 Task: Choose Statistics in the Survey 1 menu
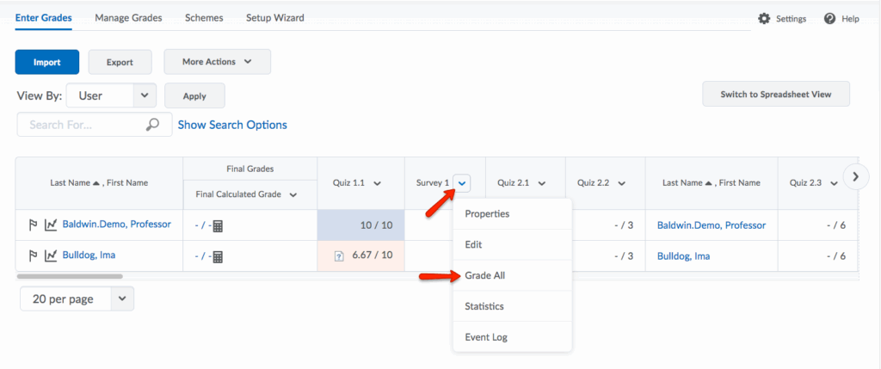tap(484, 306)
